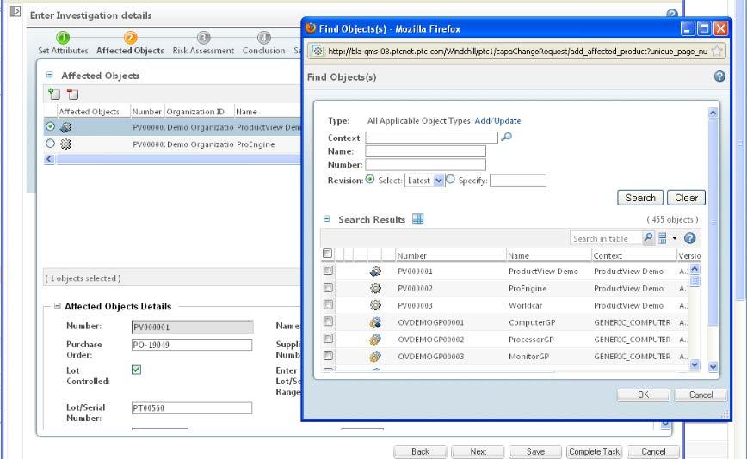Click the page identity icon in URL bar
747x459 pixels.
[318, 51]
